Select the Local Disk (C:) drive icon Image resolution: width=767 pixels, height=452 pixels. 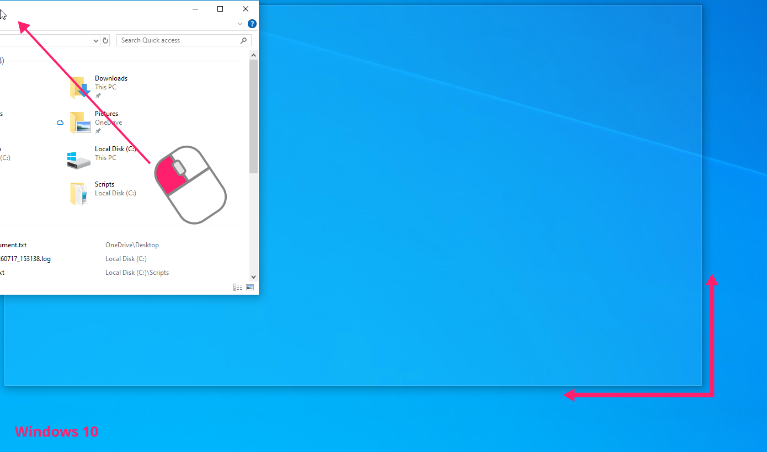[x=78, y=160]
